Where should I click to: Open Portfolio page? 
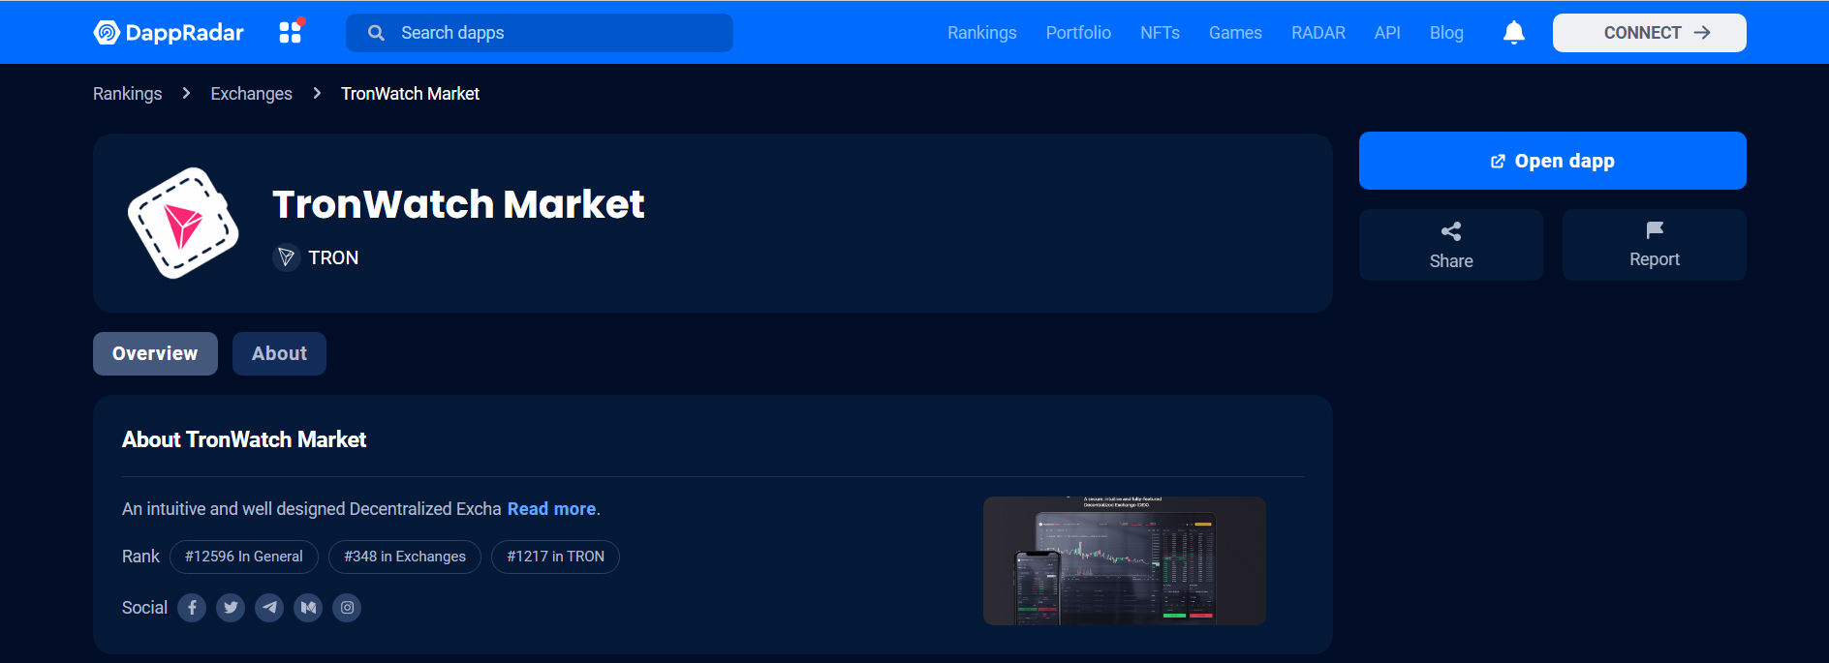click(1078, 33)
